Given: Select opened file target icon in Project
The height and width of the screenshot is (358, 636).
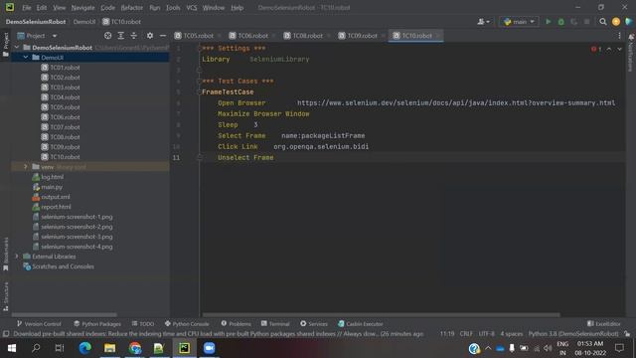Looking at the screenshot, I should pyautogui.click(x=107, y=36).
